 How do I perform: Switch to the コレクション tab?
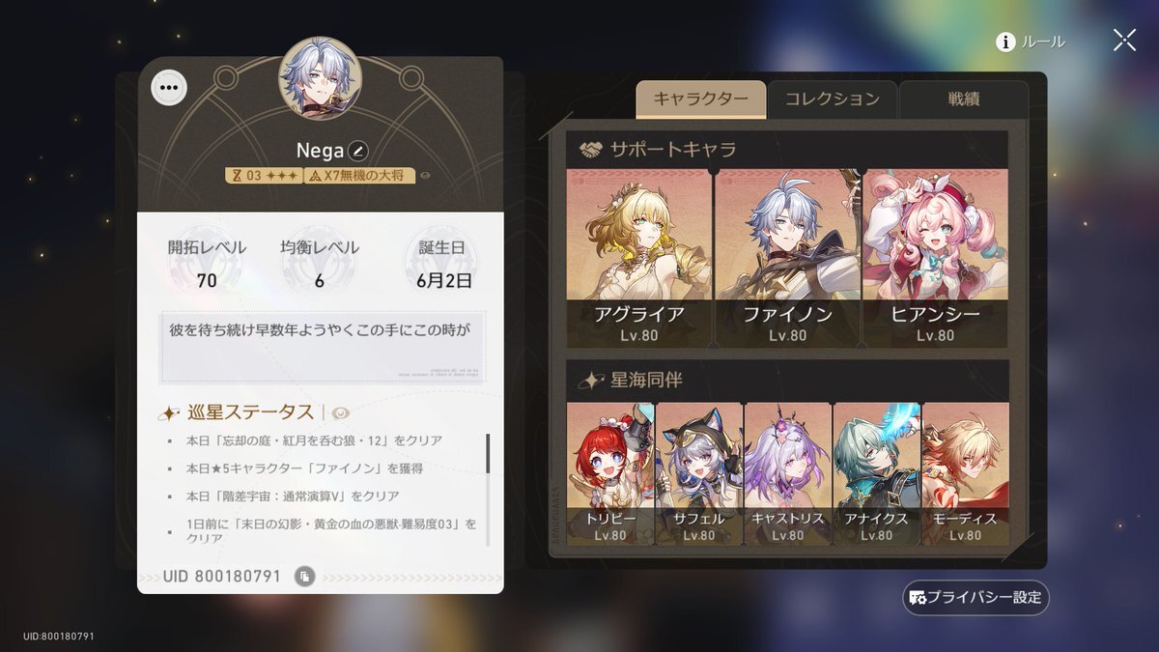tap(832, 99)
